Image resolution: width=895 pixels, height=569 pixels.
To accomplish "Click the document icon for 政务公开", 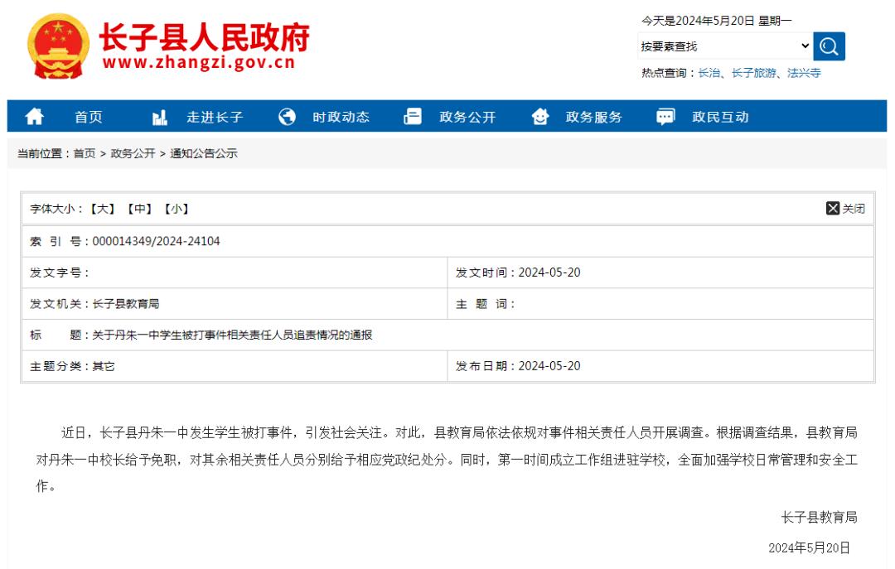I will 413,117.
